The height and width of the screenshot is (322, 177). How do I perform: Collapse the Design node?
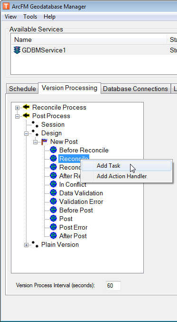pos(27,133)
